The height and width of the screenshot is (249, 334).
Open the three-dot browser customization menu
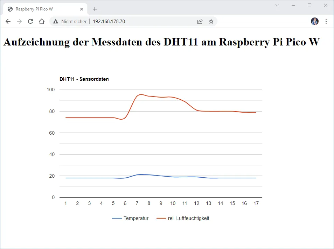pyautogui.click(x=326, y=21)
